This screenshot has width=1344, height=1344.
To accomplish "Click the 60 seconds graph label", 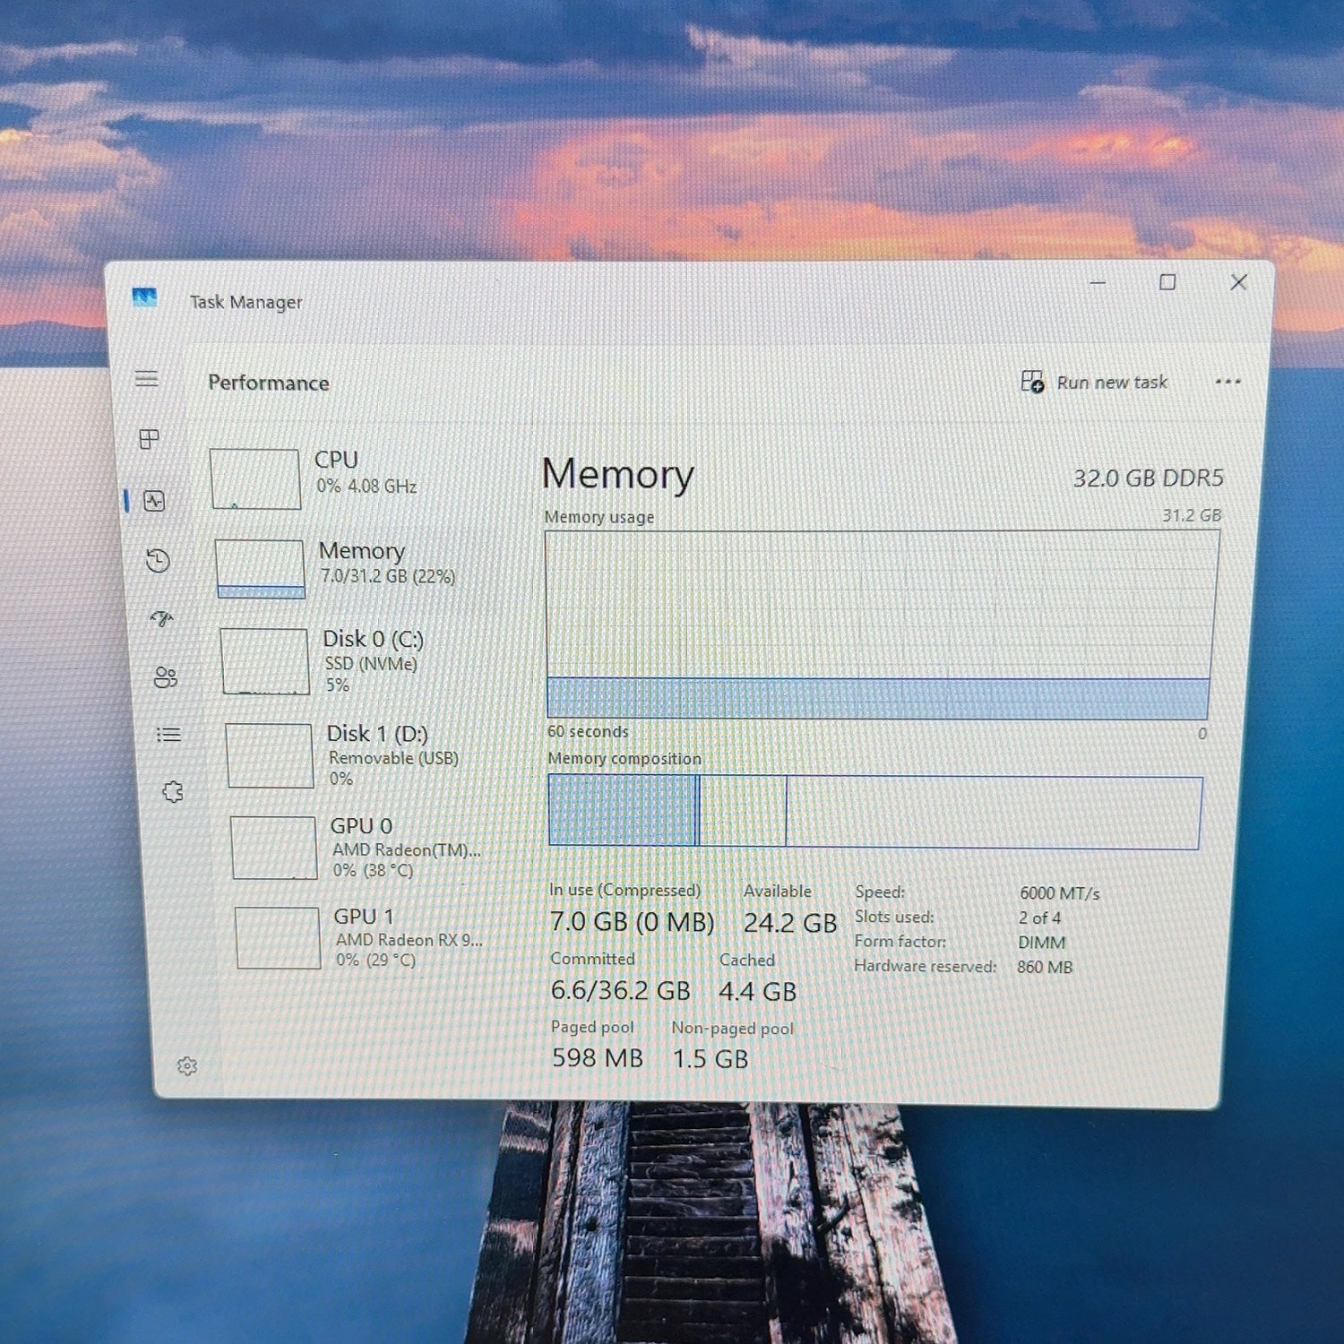I will 588,732.
